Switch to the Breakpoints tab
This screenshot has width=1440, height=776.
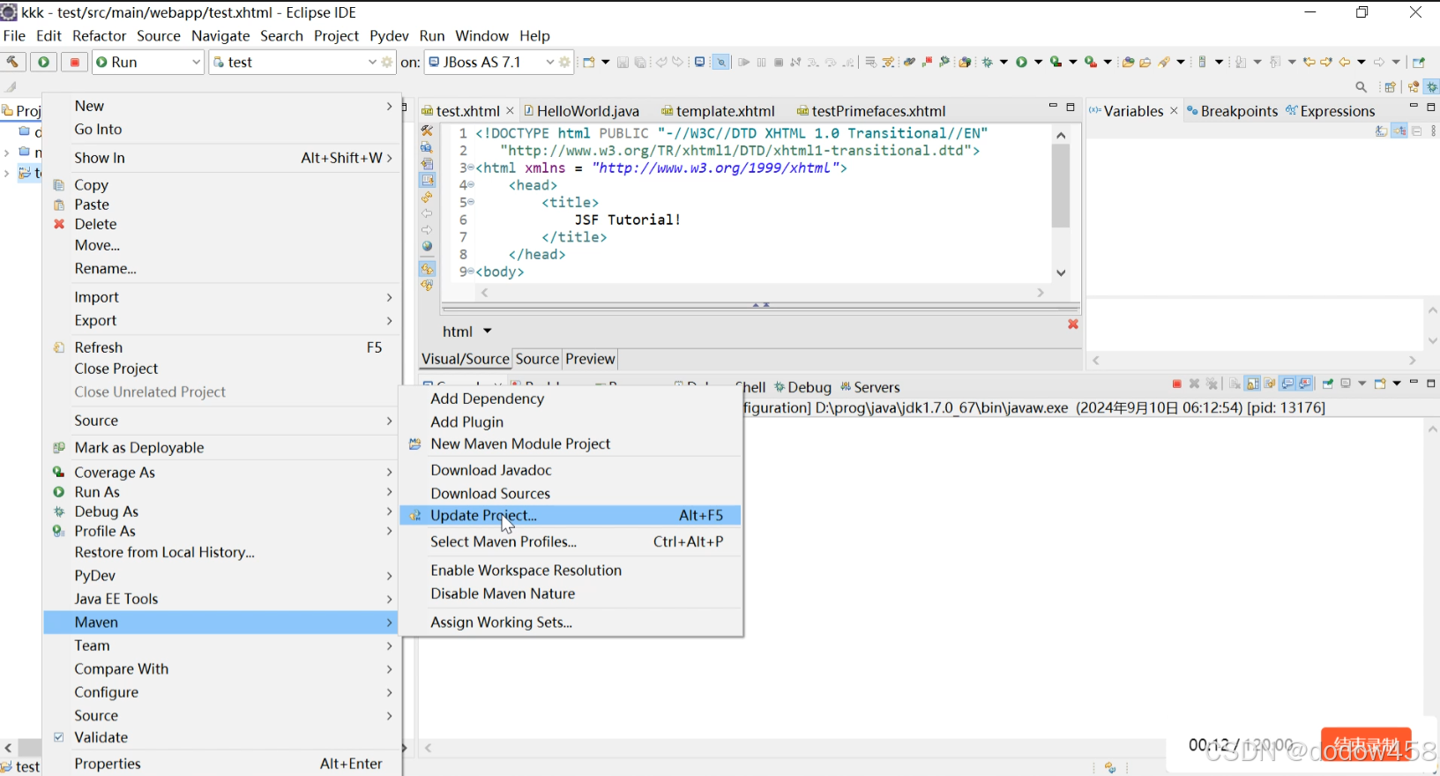point(1233,111)
